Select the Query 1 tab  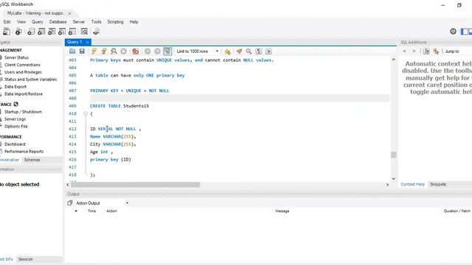click(74, 42)
